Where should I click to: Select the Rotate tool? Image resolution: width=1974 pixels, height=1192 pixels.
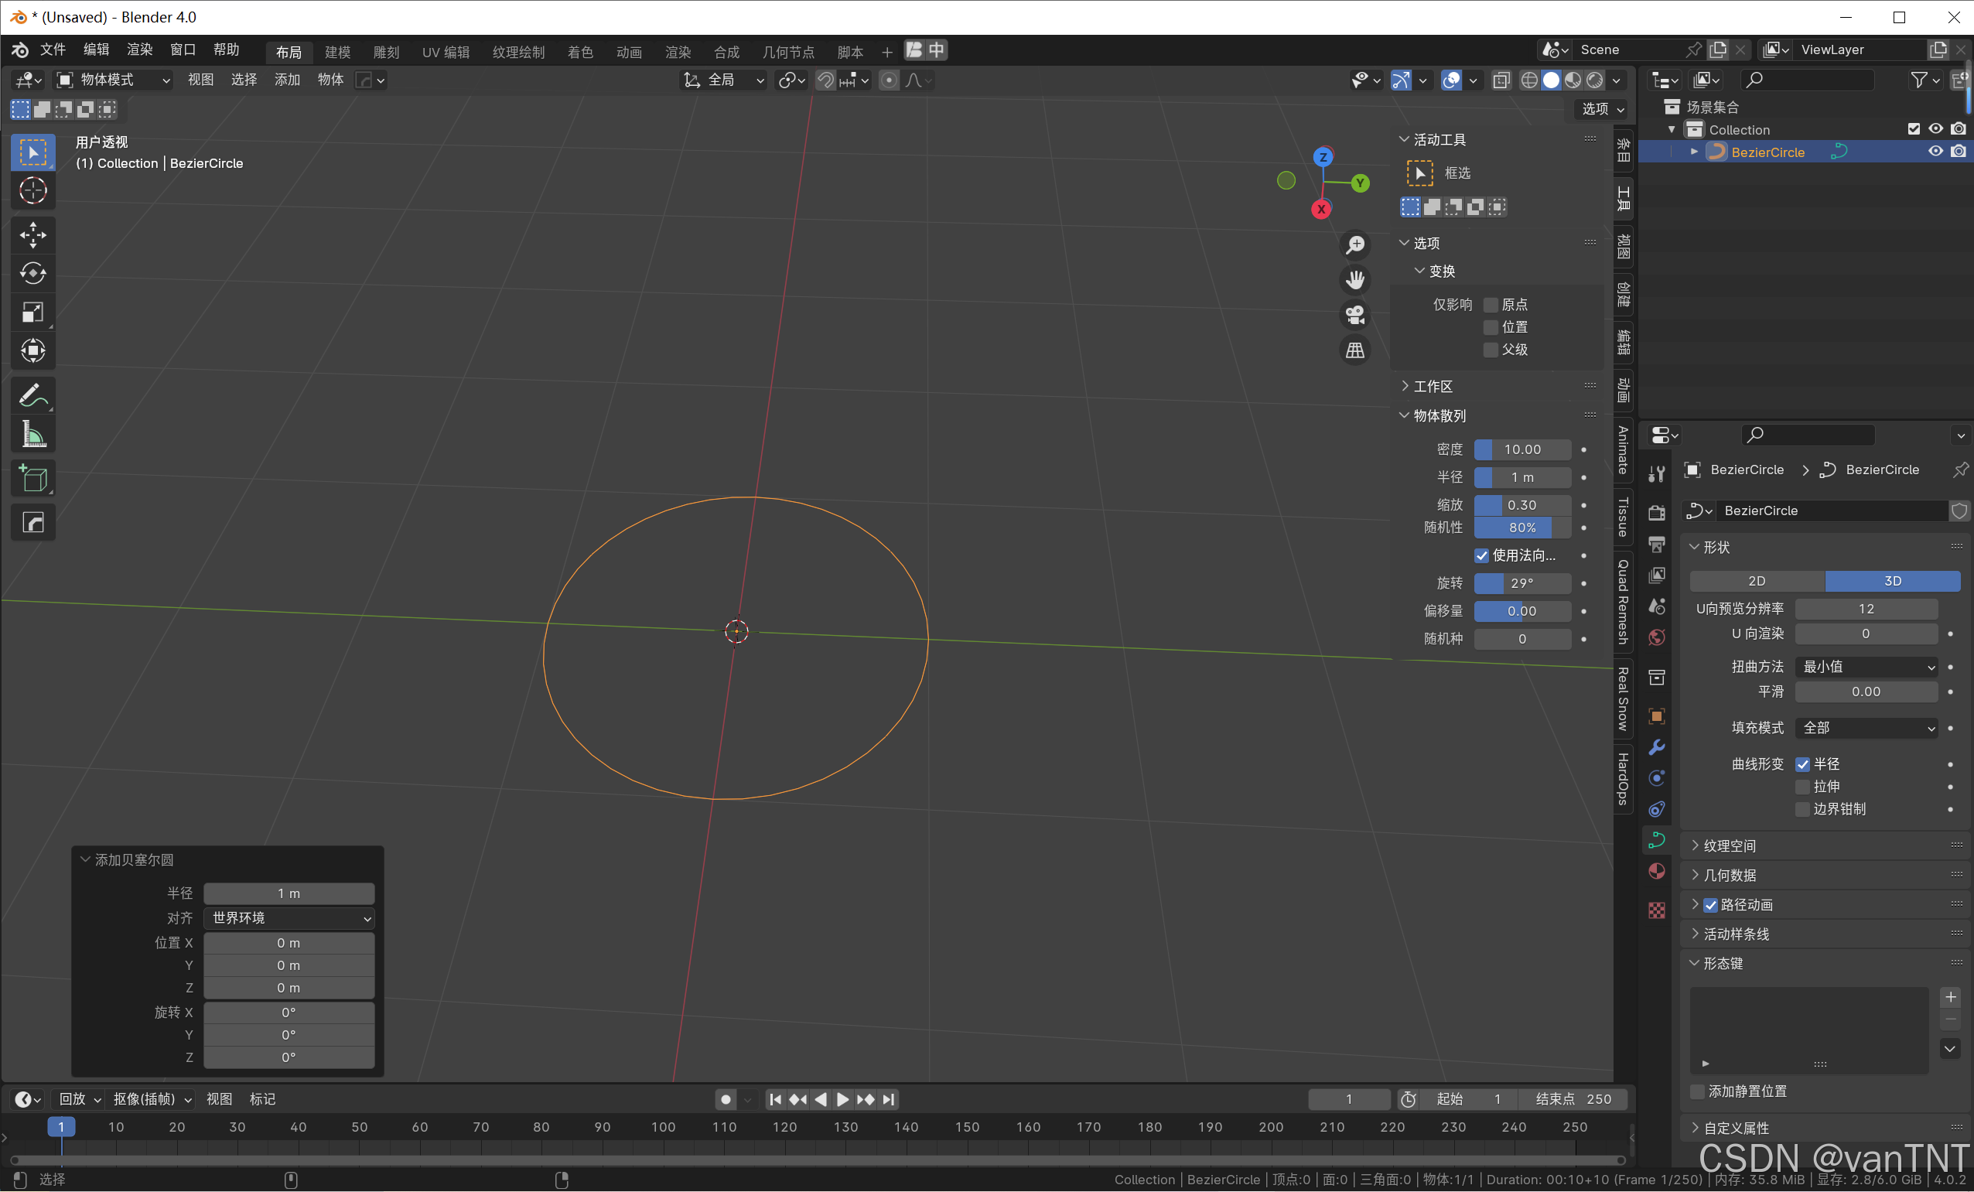point(32,273)
